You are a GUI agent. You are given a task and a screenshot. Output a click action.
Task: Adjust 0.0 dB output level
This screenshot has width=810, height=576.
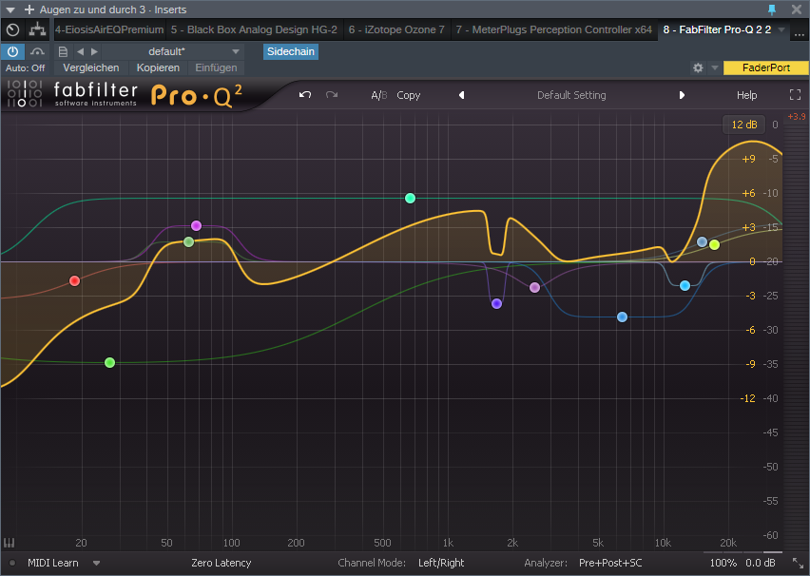click(x=761, y=563)
